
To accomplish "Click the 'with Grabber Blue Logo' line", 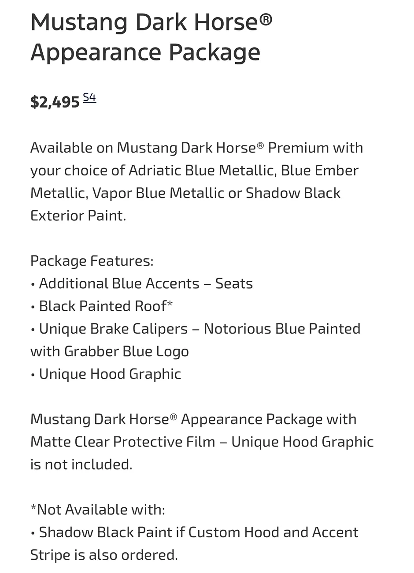I will pos(110,351).
